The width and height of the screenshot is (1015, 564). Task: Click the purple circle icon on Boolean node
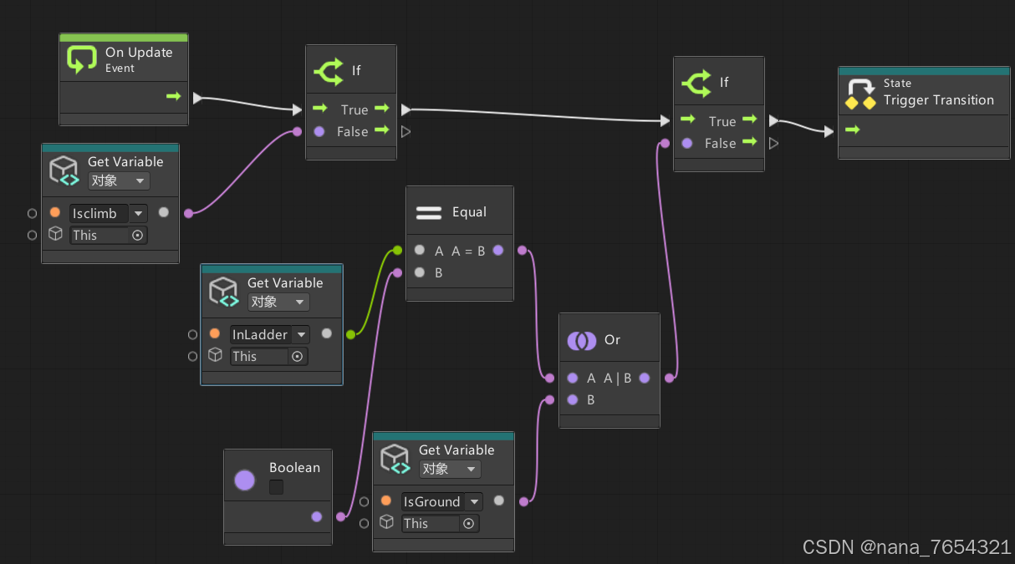243,480
